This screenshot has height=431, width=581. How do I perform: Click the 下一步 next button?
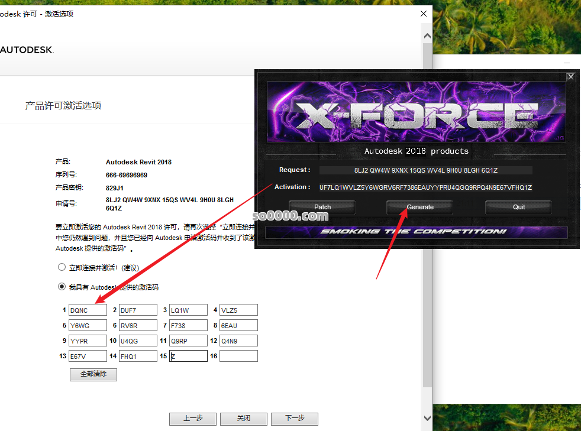[295, 419]
